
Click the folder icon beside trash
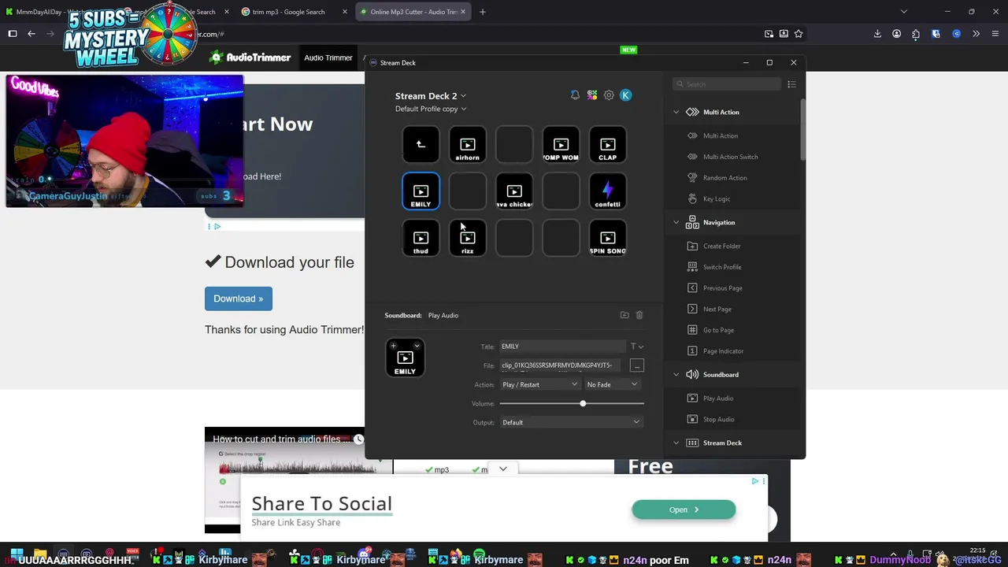(x=624, y=315)
